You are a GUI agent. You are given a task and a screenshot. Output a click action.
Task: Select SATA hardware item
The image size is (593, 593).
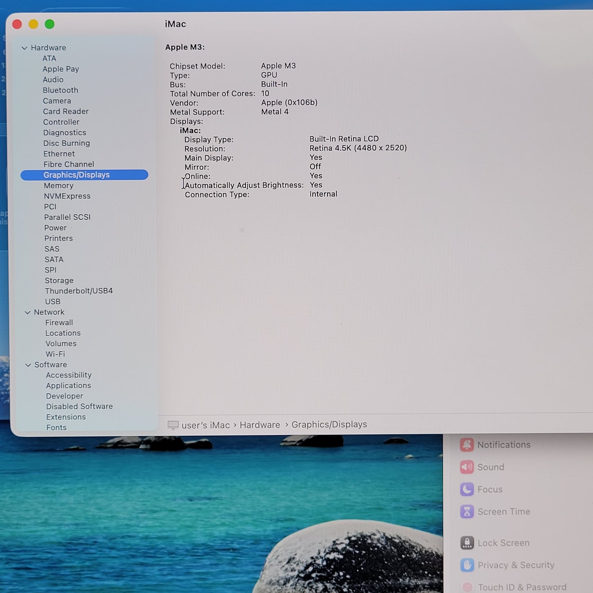(54, 259)
